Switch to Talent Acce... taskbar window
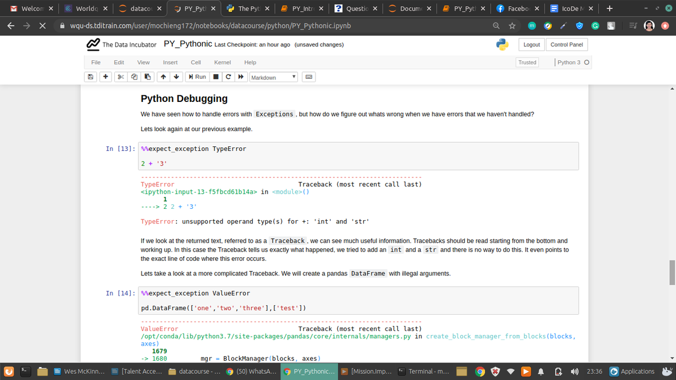The image size is (676, 380). pyautogui.click(x=137, y=372)
